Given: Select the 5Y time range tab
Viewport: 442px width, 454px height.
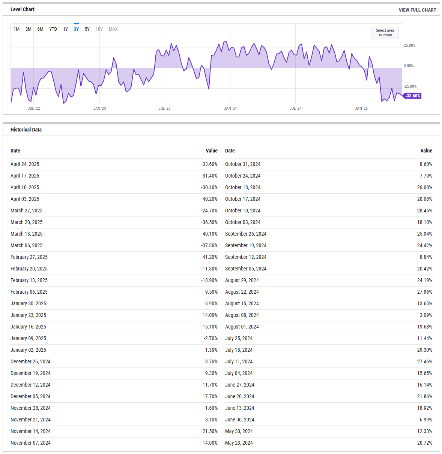Looking at the screenshot, I should point(87,29).
